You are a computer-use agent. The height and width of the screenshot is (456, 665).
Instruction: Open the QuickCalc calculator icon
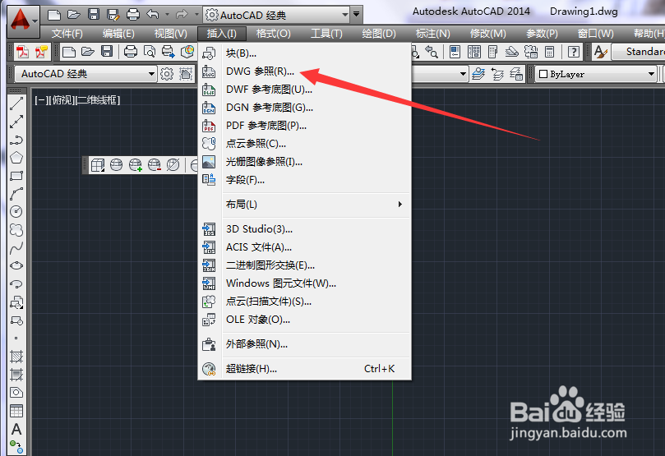(550, 52)
